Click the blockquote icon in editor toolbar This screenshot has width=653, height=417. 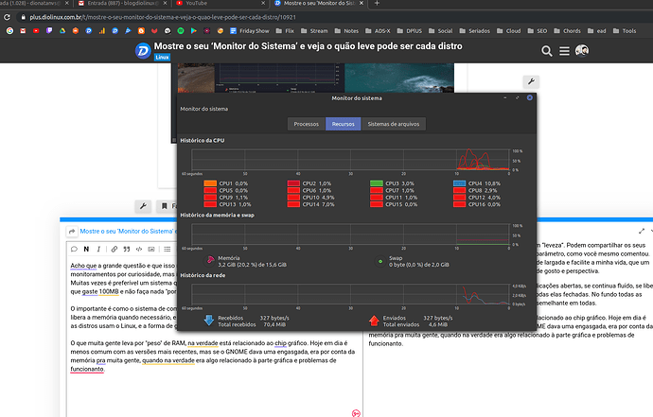(x=127, y=249)
